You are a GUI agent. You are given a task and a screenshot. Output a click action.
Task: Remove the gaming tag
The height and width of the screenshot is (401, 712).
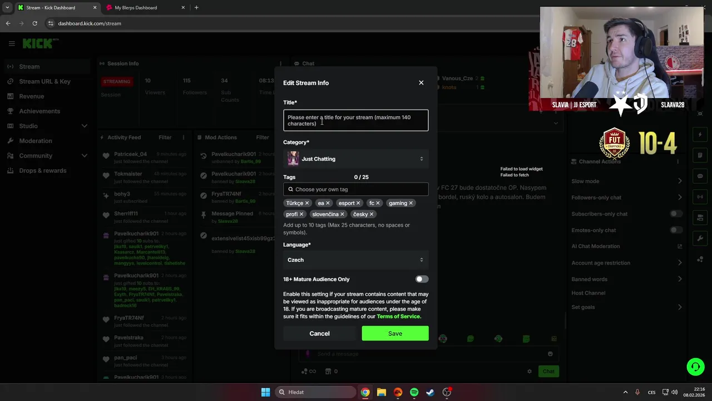click(411, 203)
